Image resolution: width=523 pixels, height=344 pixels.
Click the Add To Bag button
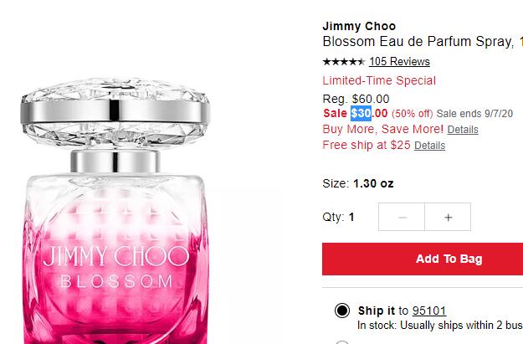(x=423, y=259)
